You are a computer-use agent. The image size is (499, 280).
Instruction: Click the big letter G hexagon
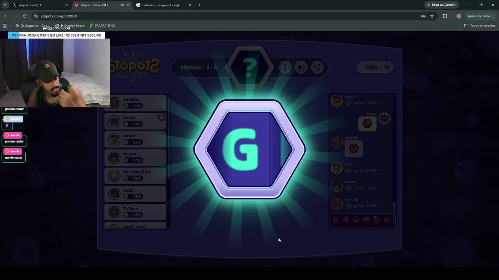point(249,149)
